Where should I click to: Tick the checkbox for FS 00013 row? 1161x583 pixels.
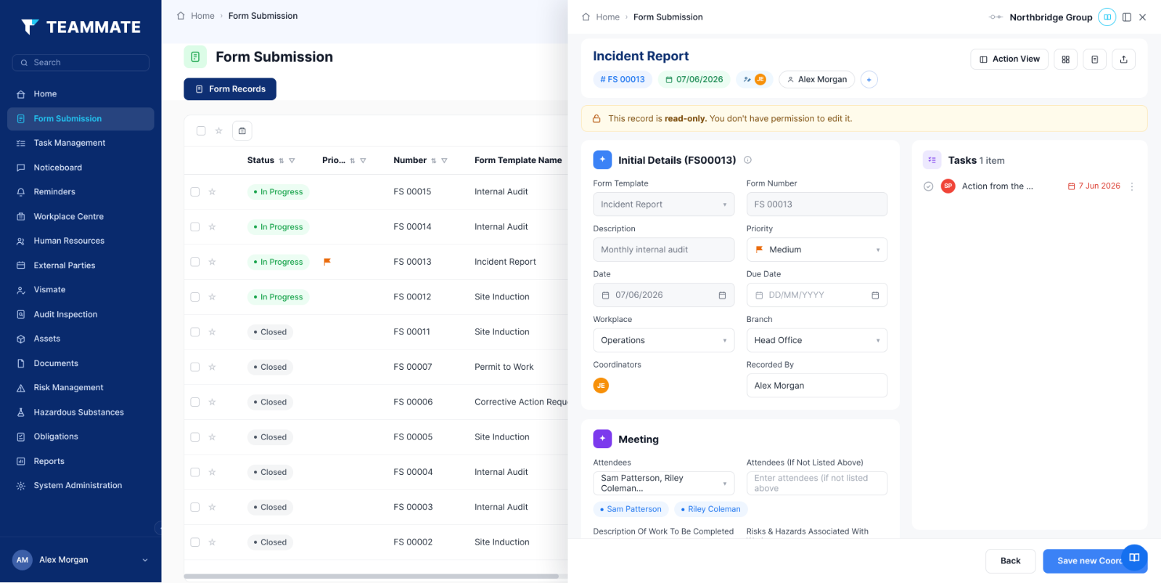point(194,262)
